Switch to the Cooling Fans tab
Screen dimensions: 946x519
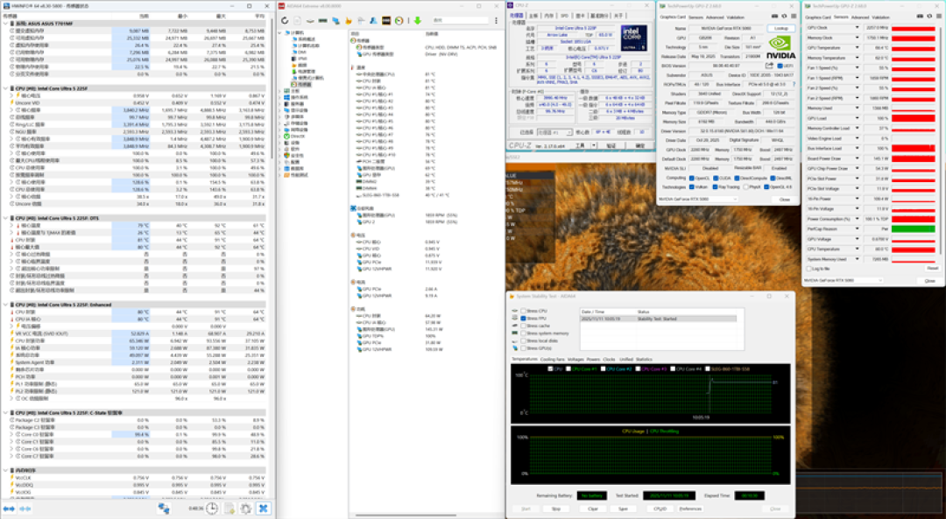(552, 359)
